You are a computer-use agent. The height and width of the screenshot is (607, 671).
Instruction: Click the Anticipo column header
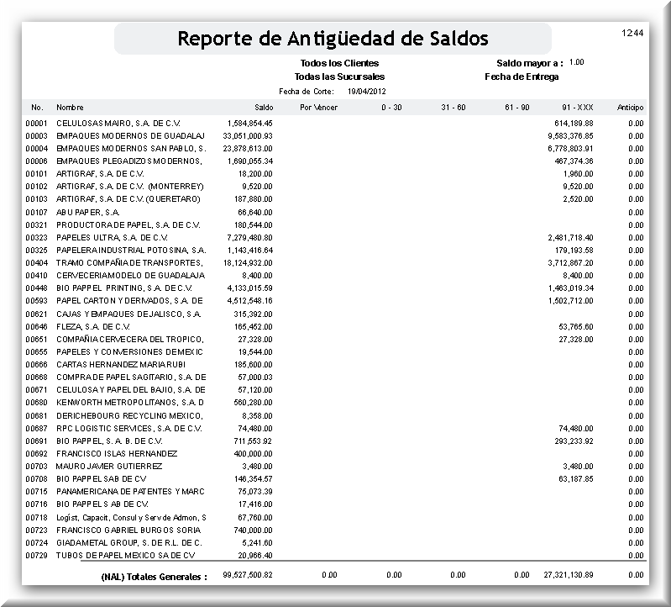pyautogui.click(x=630, y=108)
